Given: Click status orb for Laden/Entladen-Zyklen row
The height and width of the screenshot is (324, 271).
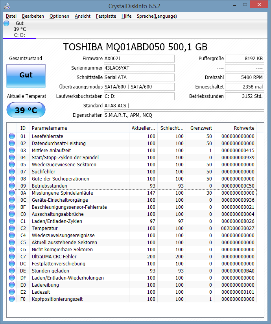Looking at the screenshot, I should (12, 221).
